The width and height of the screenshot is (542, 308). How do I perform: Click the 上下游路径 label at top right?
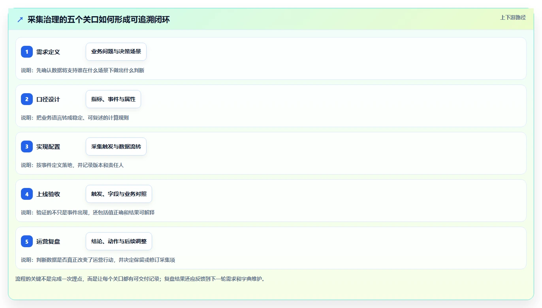pos(513,17)
